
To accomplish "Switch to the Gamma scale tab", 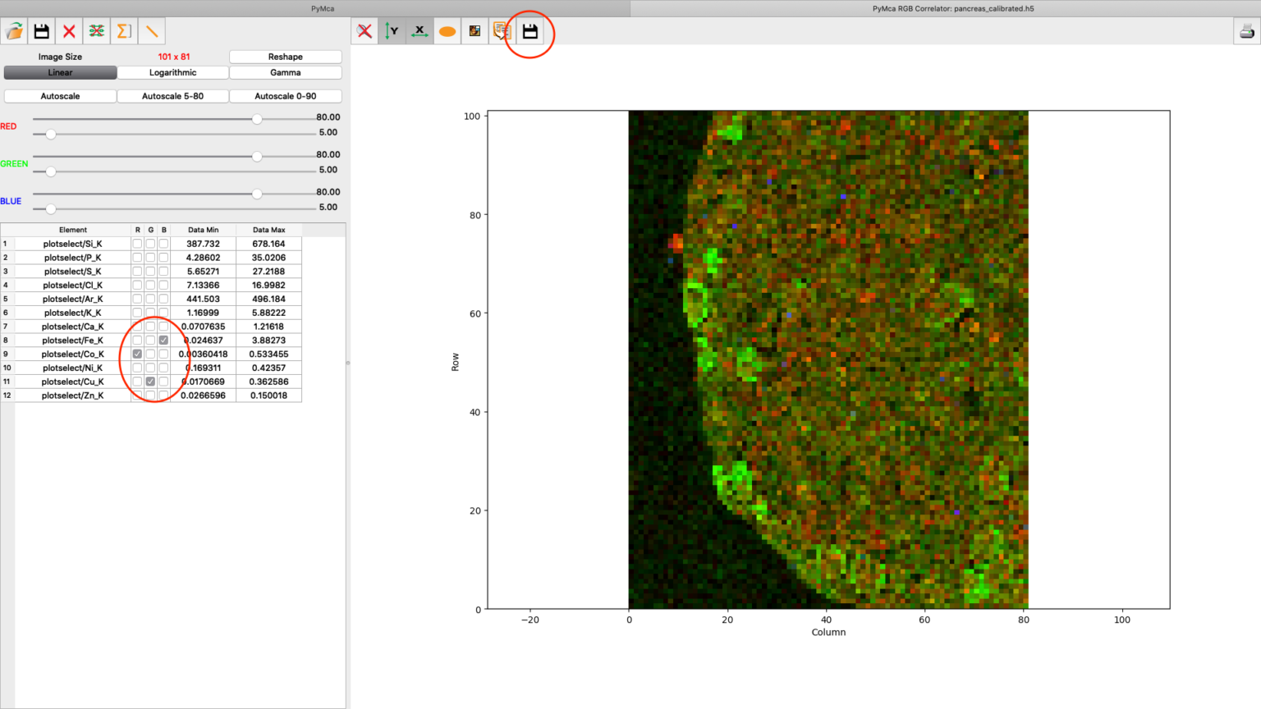I will (285, 72).
